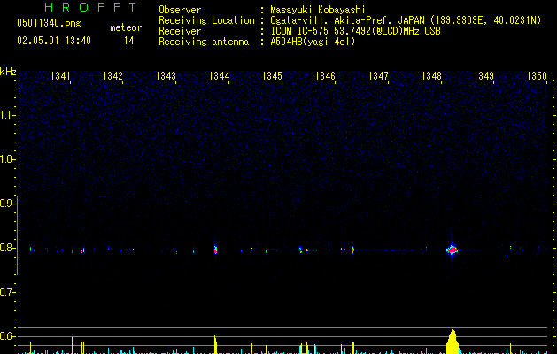The width and height of the screenshot is (557, 354).
Task: Click the meteor echo at 1344 on the 0.8 kHz line
Action: pyautogui.click(x=215, y=250)
